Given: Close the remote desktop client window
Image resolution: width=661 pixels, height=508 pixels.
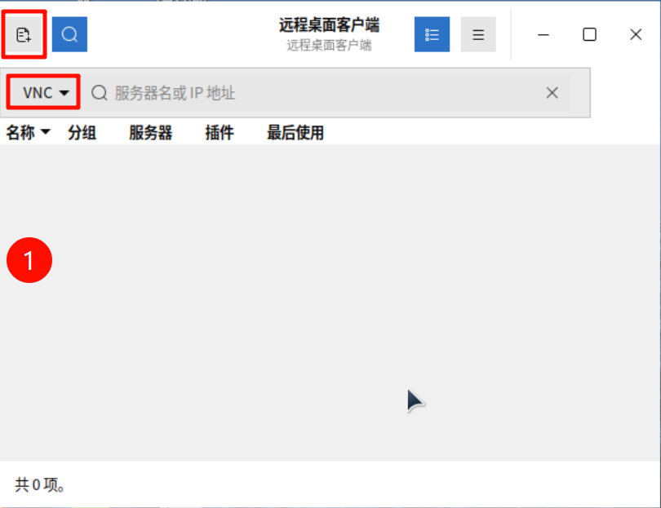Looking at the screenshot, I should [x=637, y=34].
